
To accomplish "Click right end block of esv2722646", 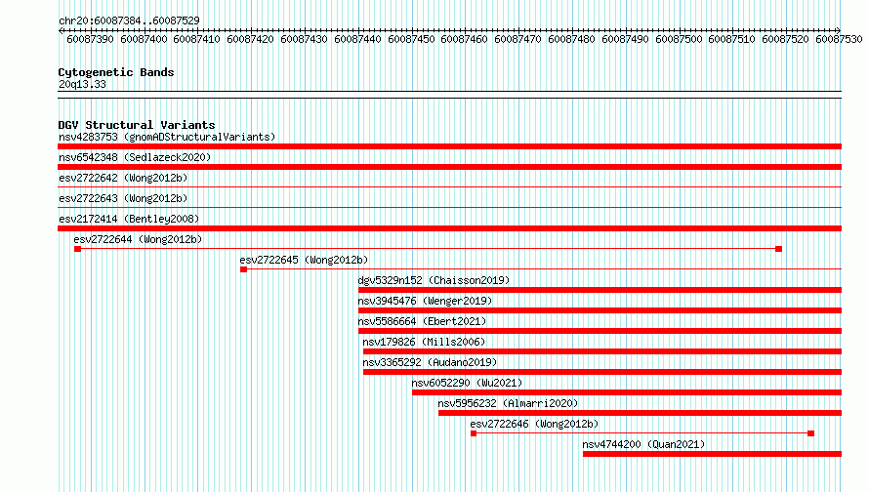I will tap(810, 433).
